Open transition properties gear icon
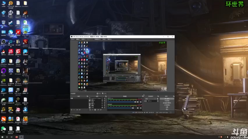This screenshot has height=139, width=248. pyautogui.click(x=157, y=99)
